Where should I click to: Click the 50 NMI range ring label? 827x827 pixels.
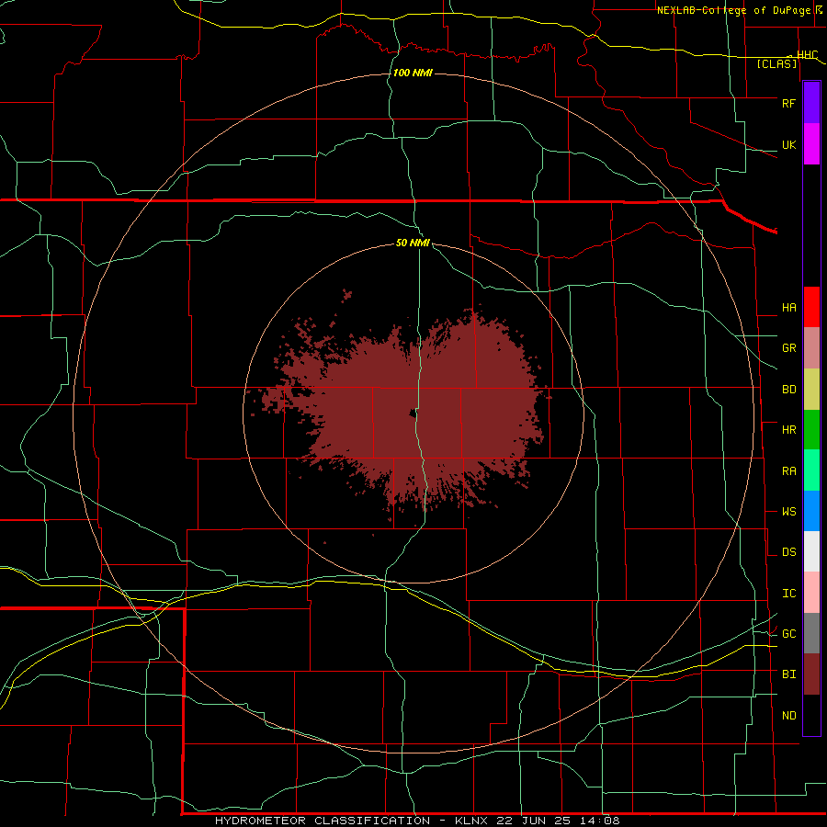point(413,243)
